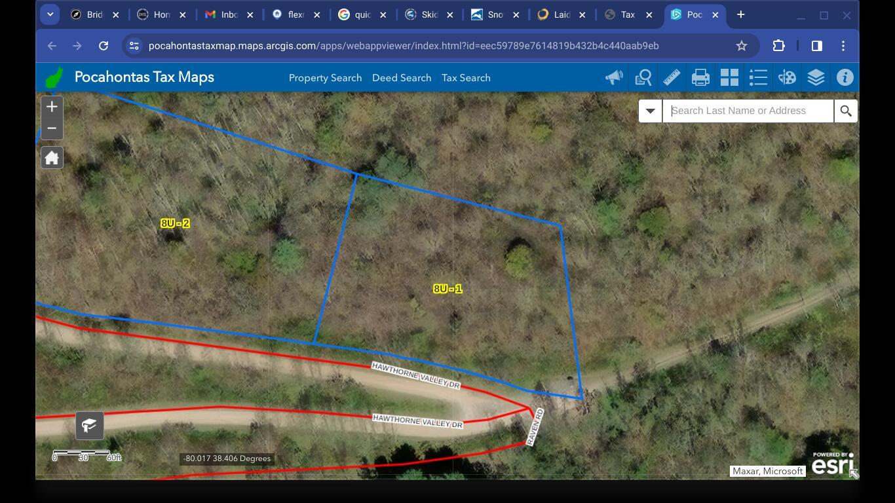Switch to the flex tab

[x=295, y=14]
